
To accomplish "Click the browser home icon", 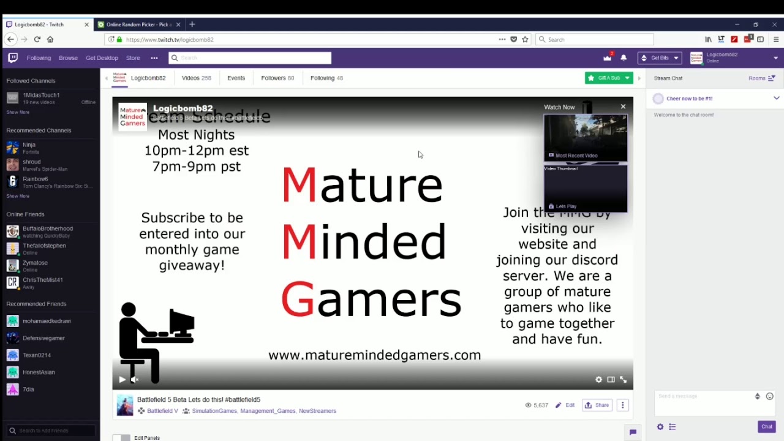I will [x=50, y=39].
